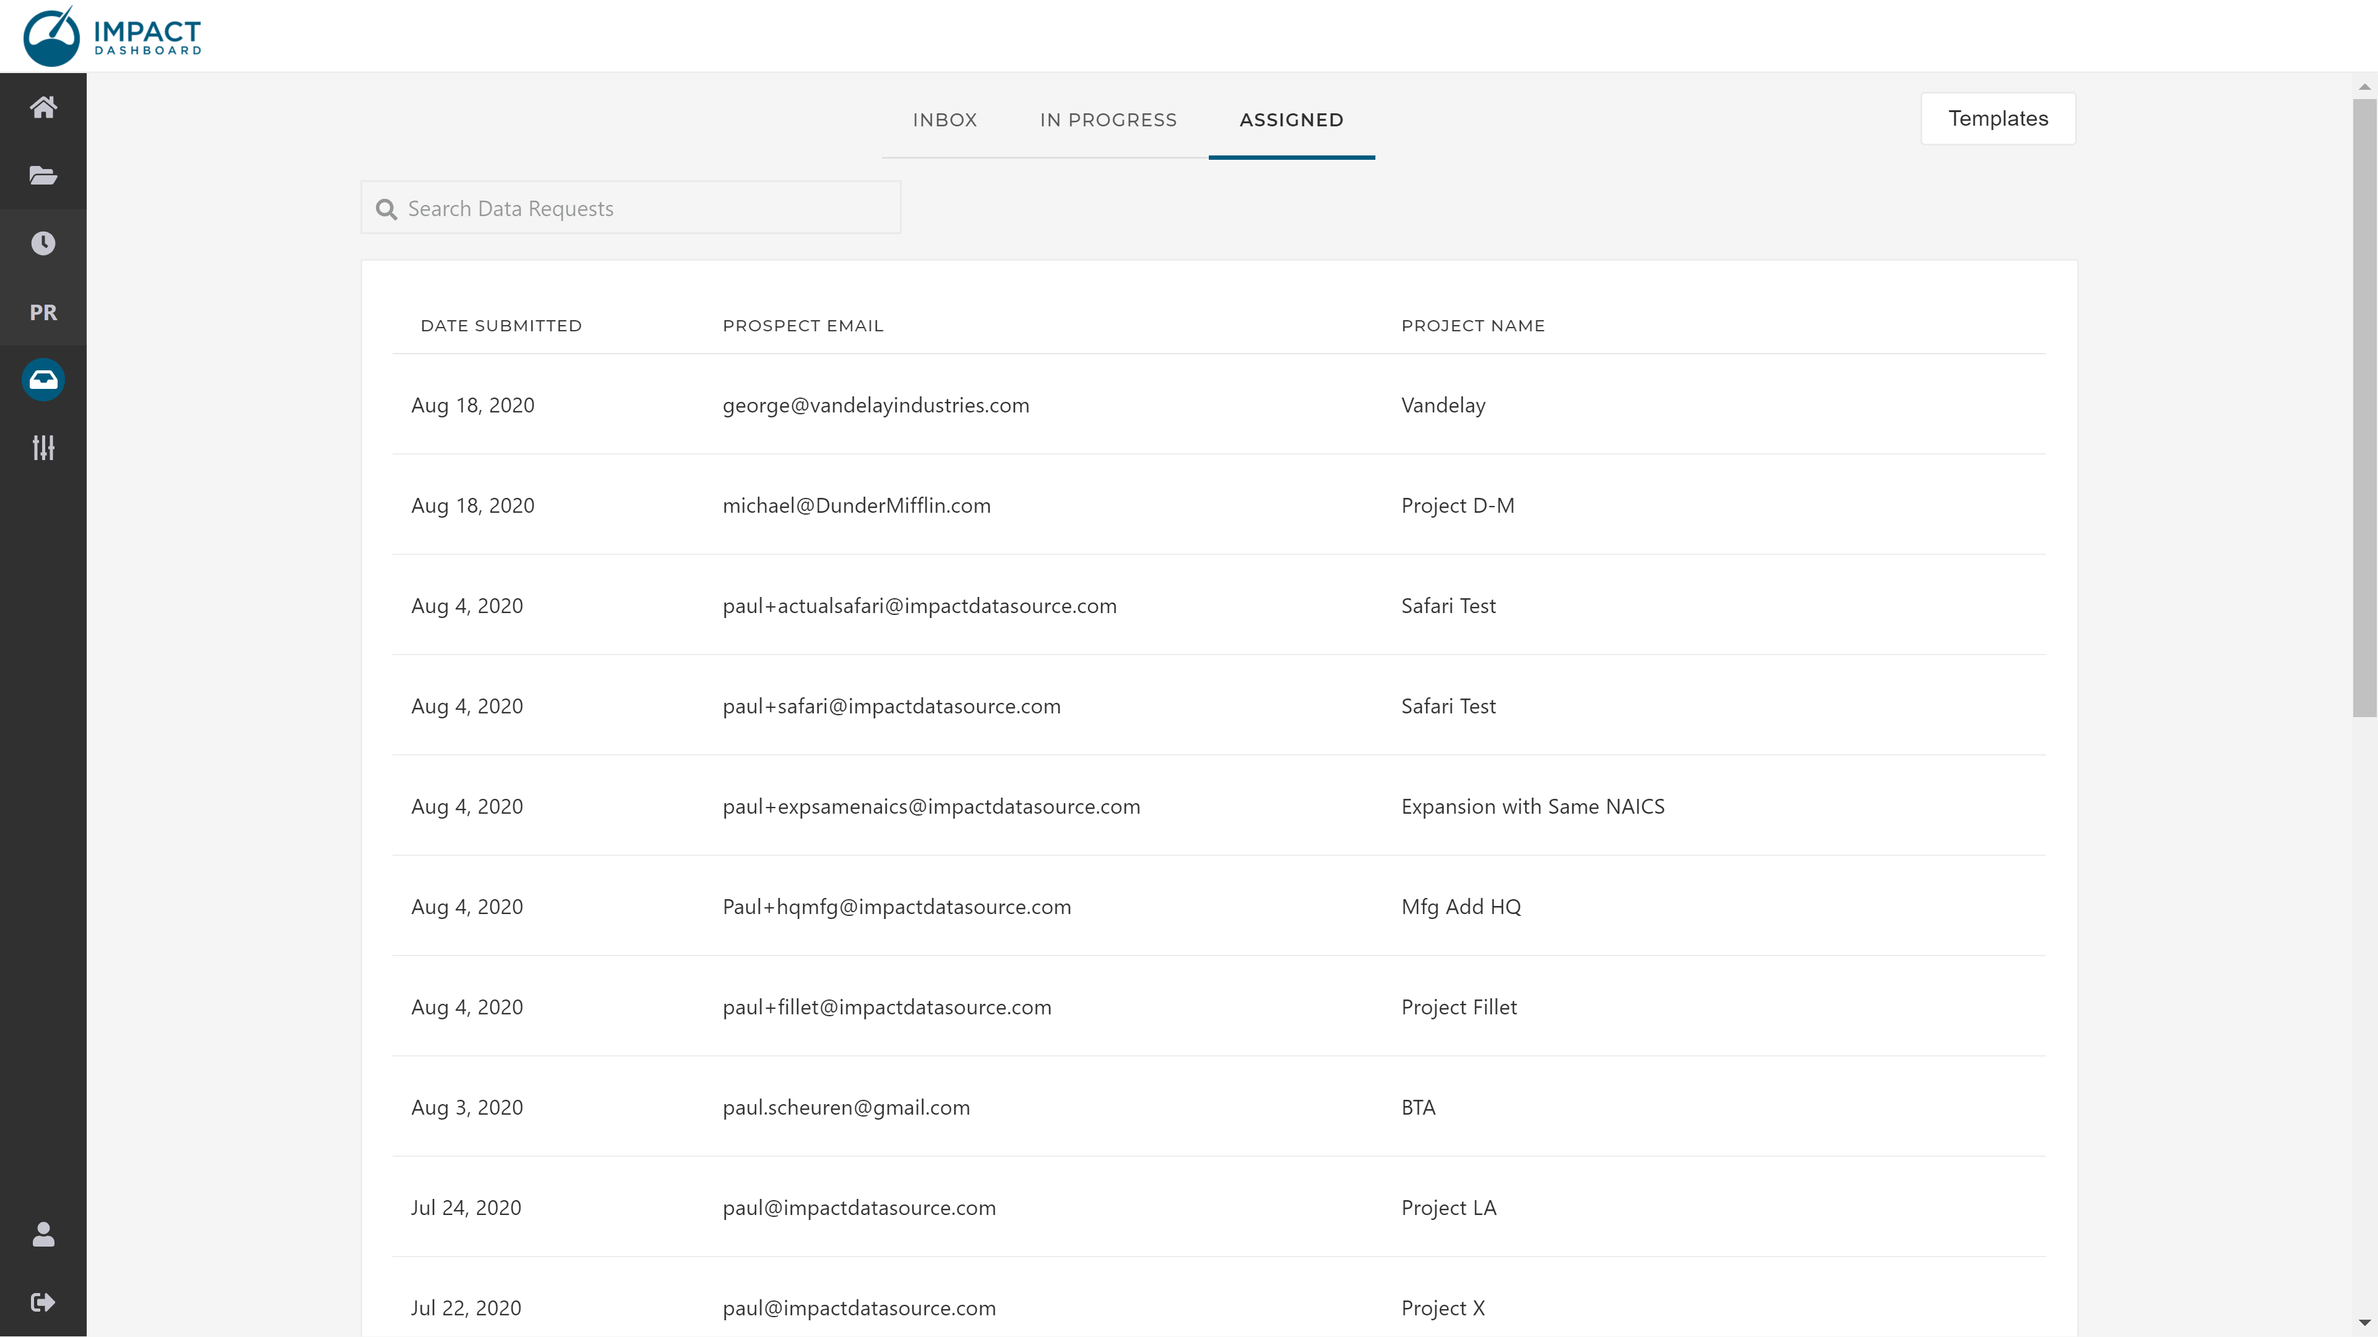Open the Templates button
Image resolution: width=2378 pixels, height=1337 pixels.
1998,118
